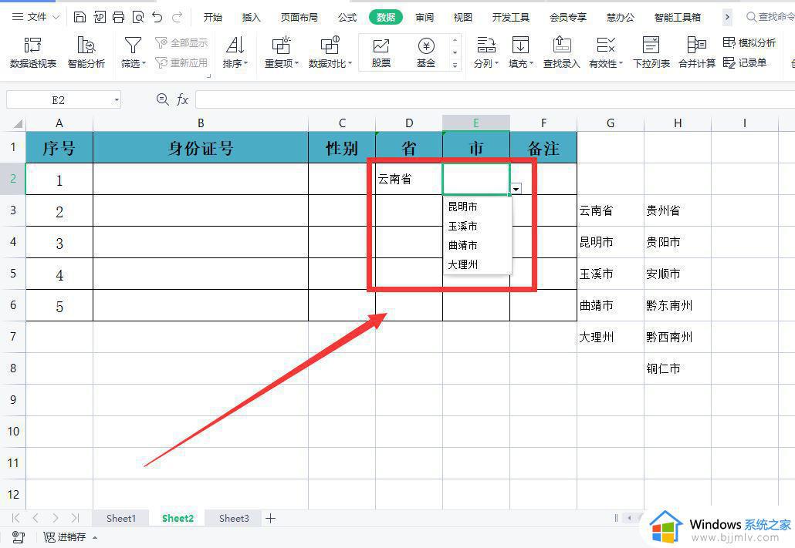Click the Print icon in the top toolbar
Viewport: 795px width, 548px height.
click(x=118, y=17)
